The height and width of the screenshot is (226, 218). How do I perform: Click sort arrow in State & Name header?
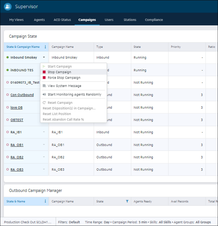(x=45, y=201)
